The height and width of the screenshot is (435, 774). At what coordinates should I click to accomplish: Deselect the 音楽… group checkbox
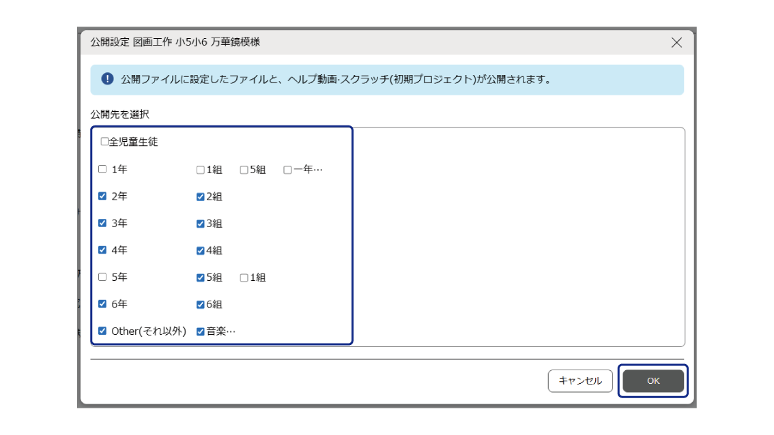[201, 332]
